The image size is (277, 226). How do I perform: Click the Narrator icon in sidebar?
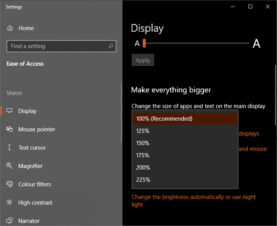[10, 221]
